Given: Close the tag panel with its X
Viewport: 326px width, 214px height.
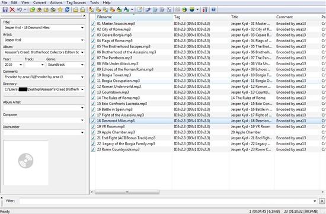Looking at the screenshot, I should point(84,15).
